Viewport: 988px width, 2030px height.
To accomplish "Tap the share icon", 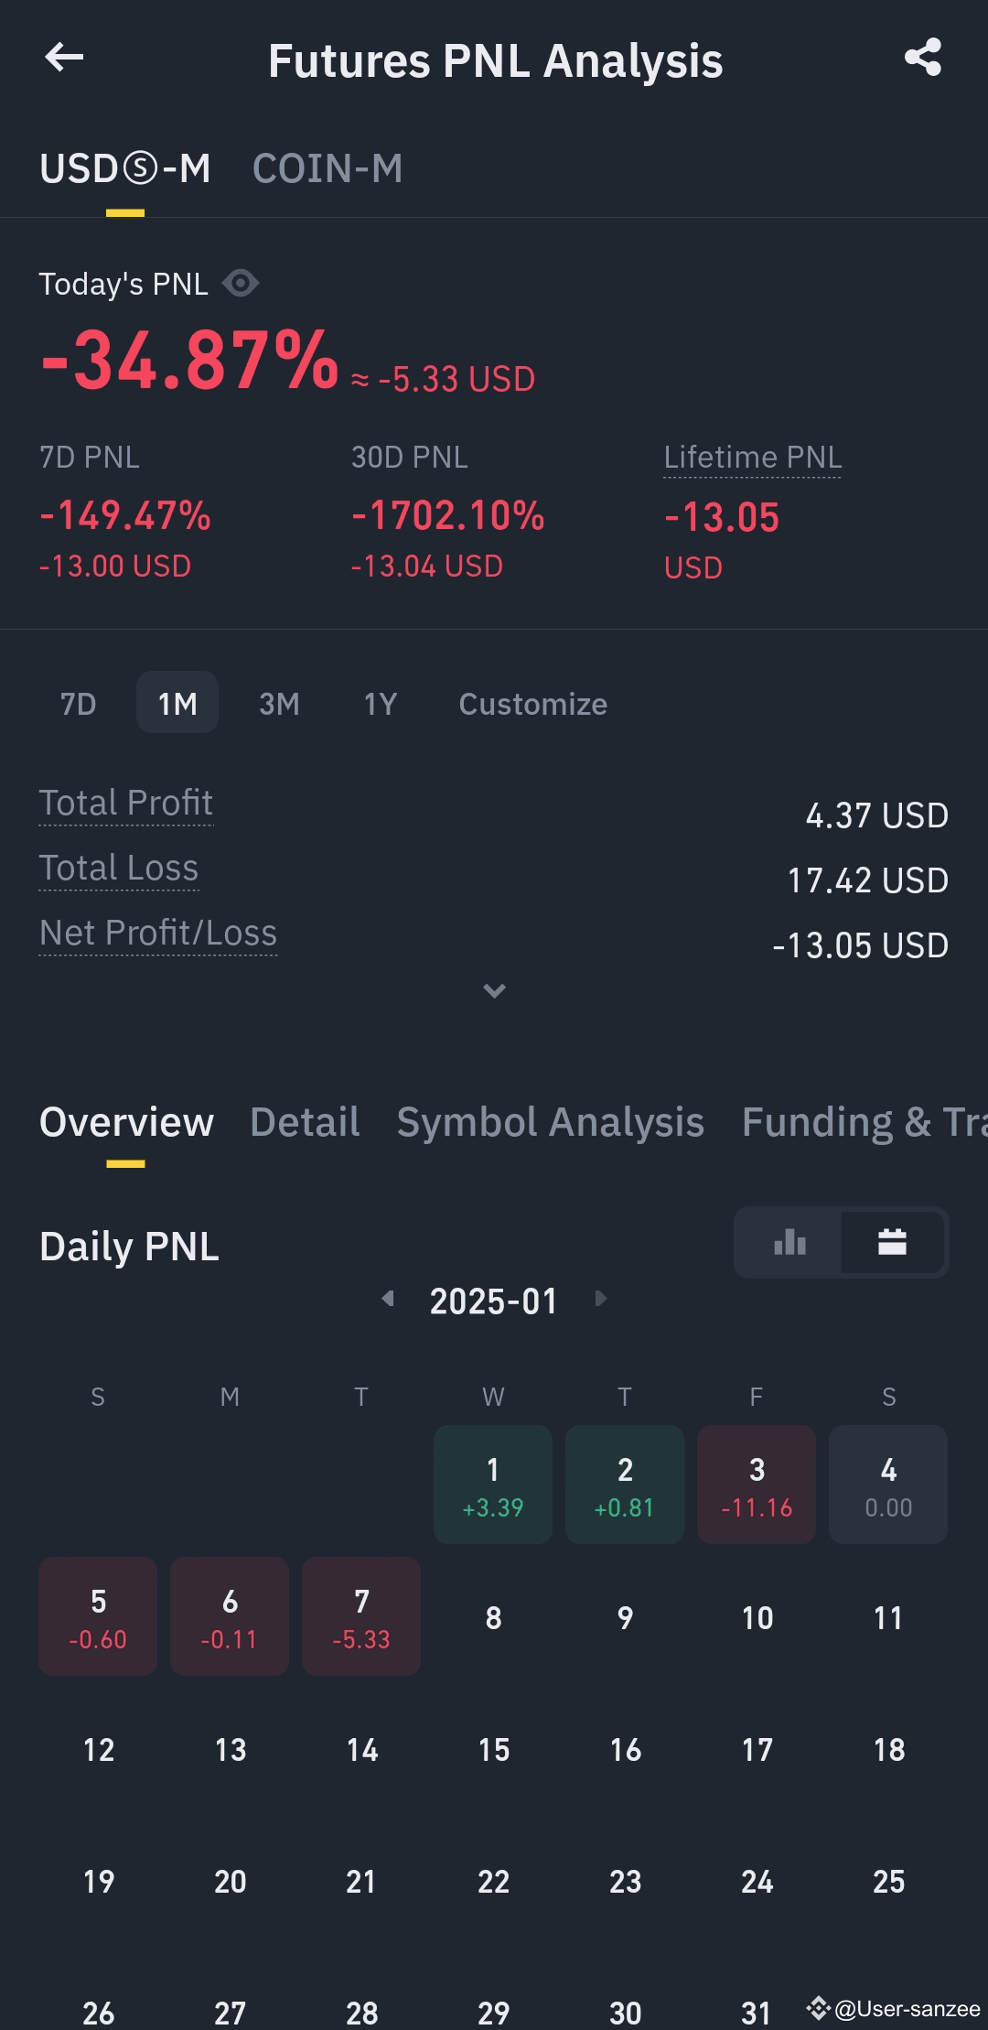I will click(x=922, y=58).
